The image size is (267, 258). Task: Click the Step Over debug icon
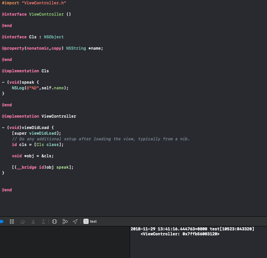pyautogui.click(x=22, y=221)
